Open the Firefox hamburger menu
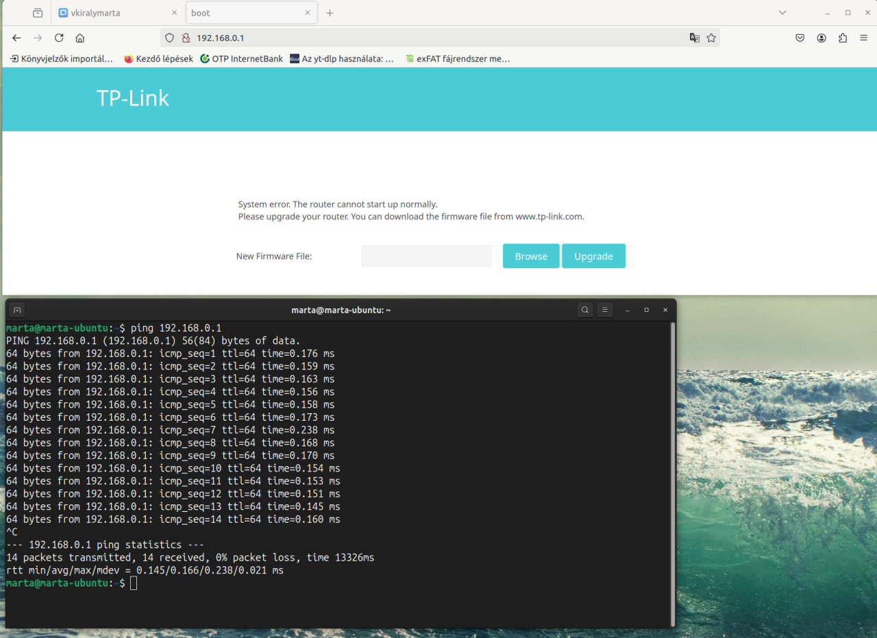The image size is (877, 638). point(863,38)
